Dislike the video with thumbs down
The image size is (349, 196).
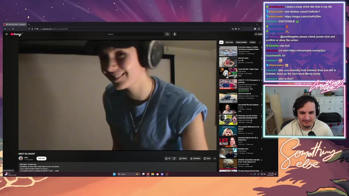(174, 158)
